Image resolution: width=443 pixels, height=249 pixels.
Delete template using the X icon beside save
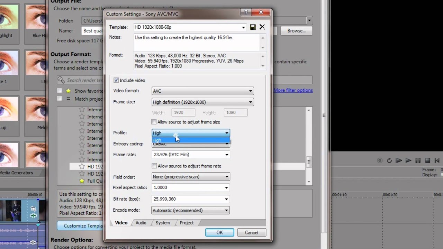click(262, 27)
